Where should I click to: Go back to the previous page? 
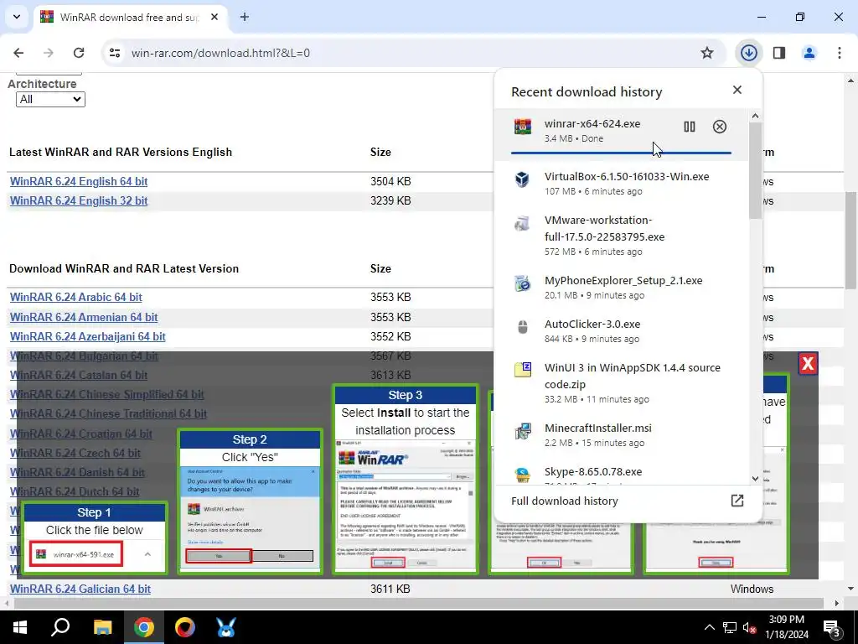[x=18, y=53]
